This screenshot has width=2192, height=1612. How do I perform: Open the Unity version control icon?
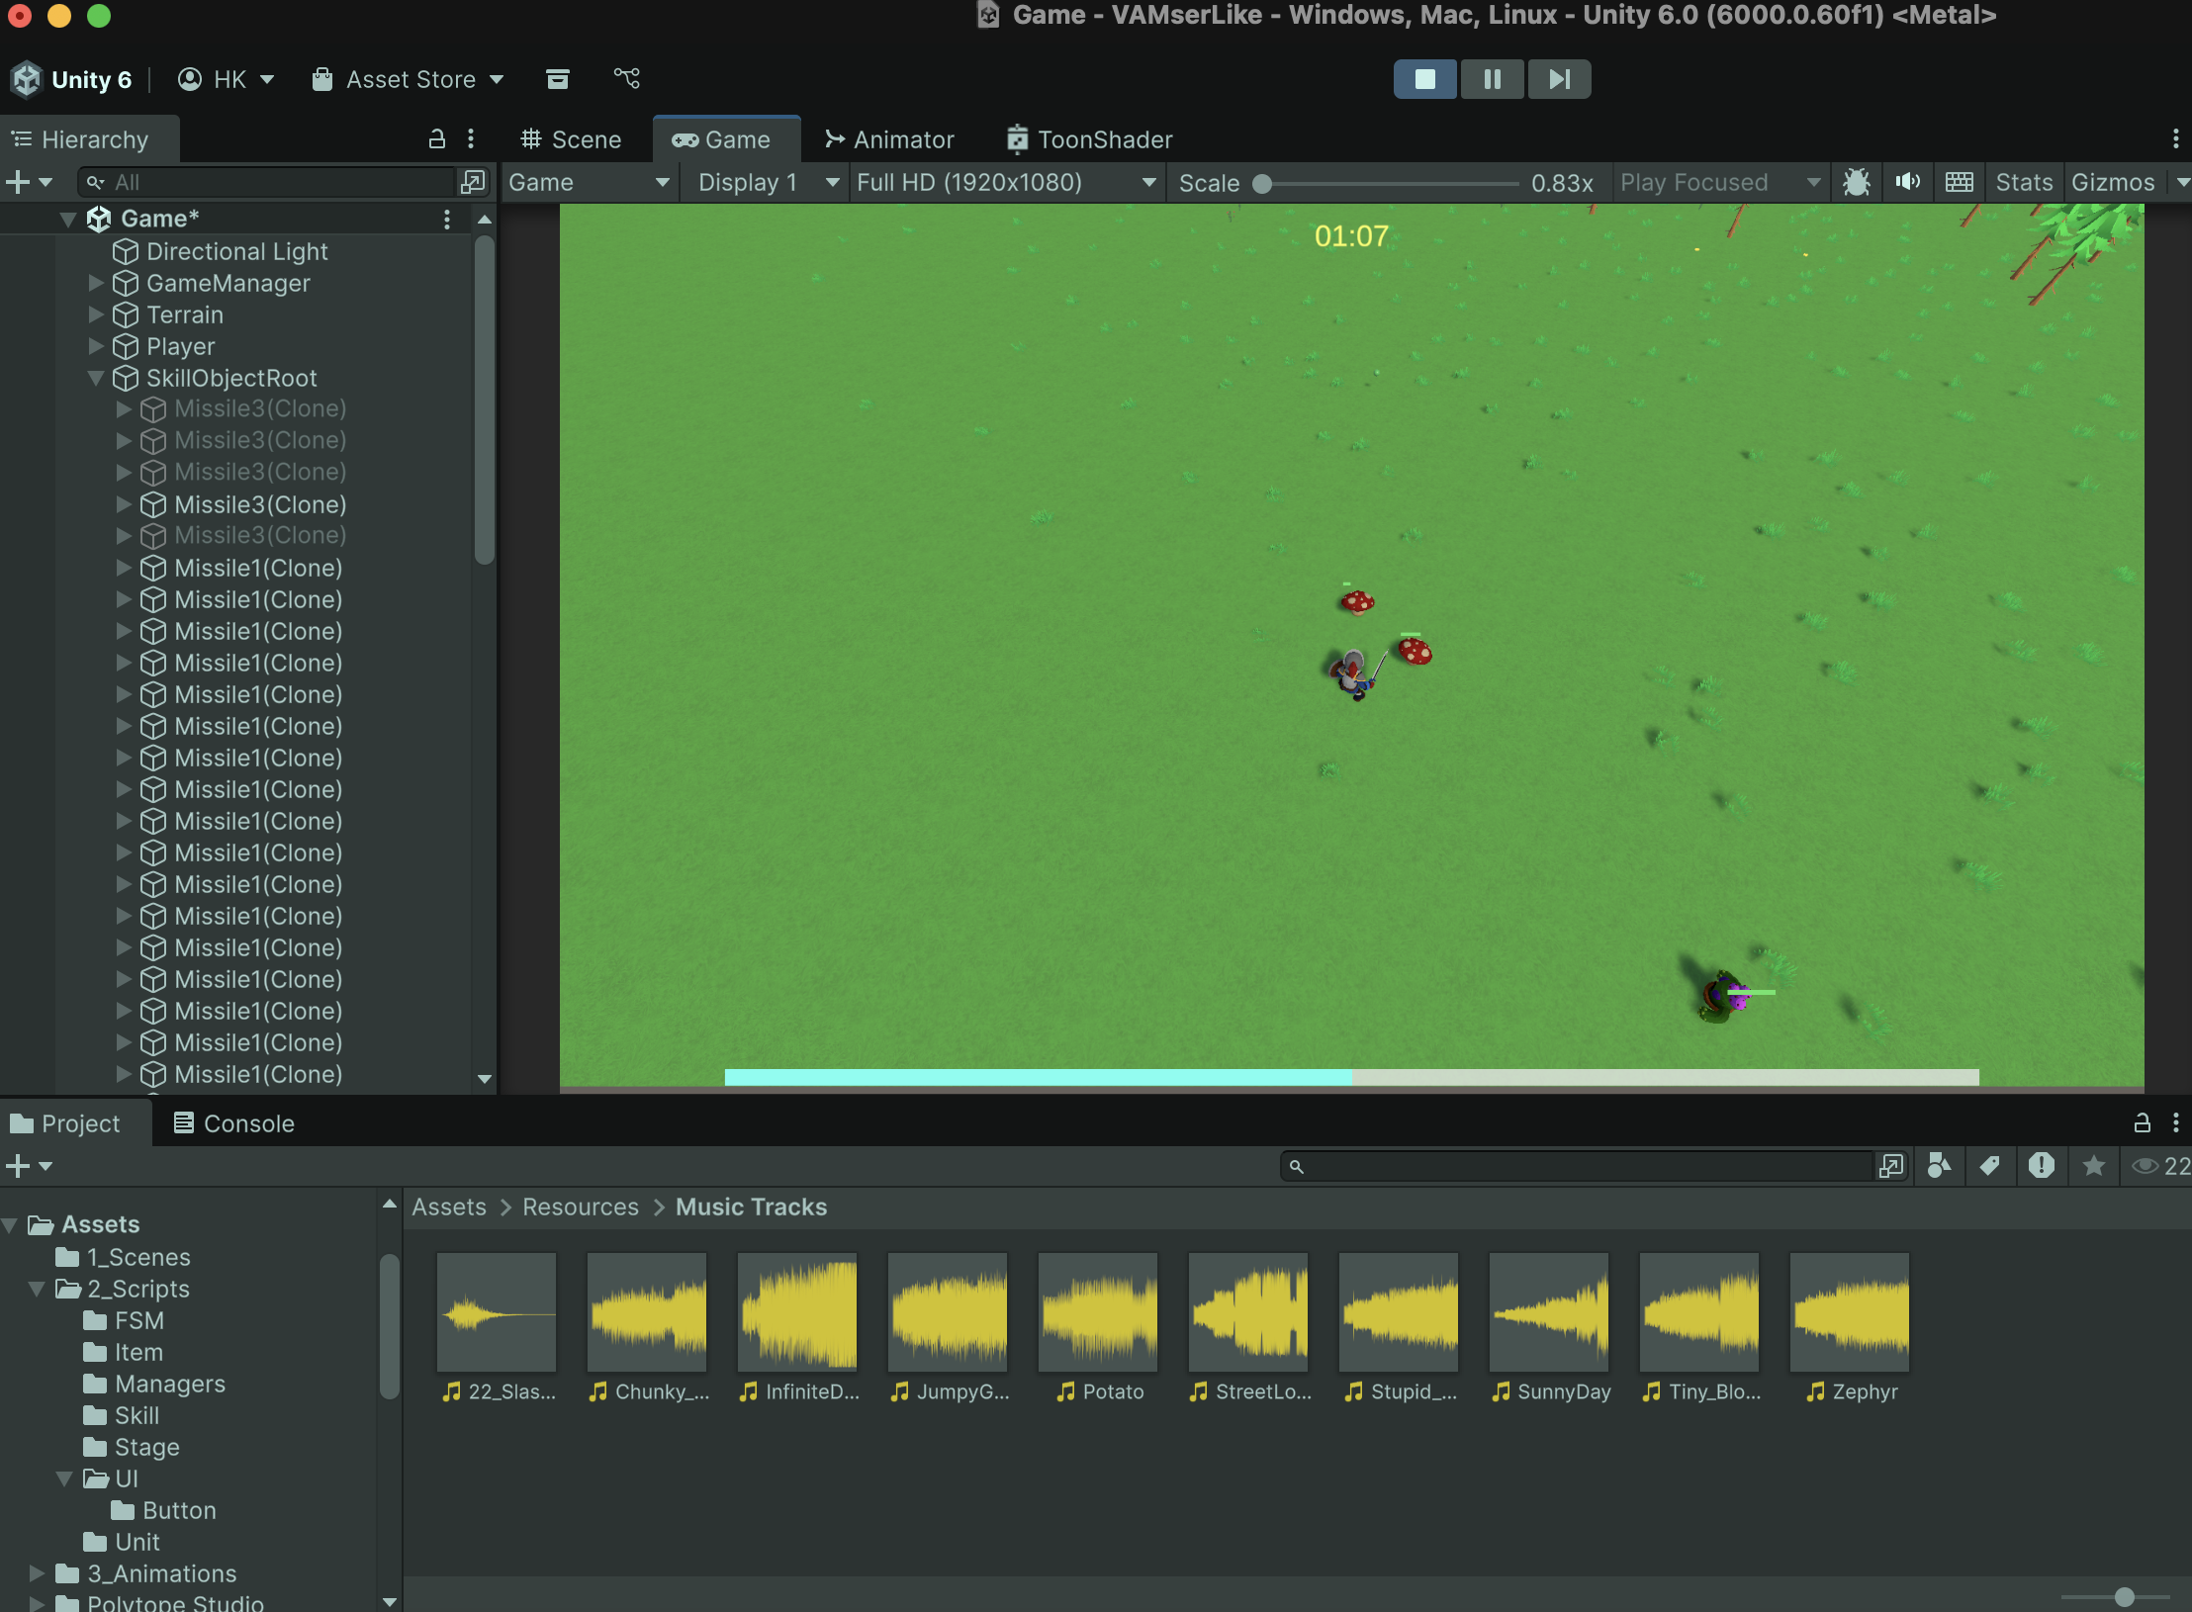(x=627, y=78)
